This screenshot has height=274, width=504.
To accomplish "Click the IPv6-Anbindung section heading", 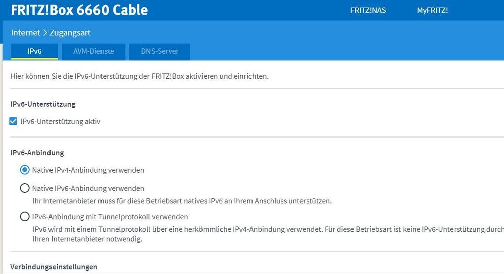I will (x=37, y=153).
